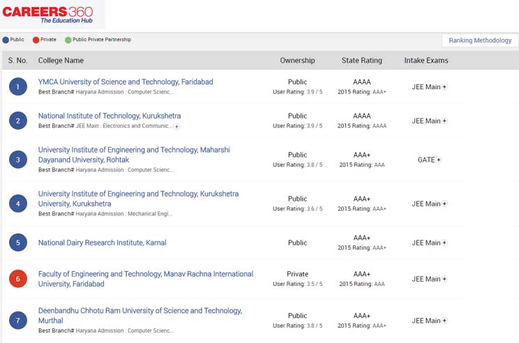Screen dimensions: 519x343
Task: Open National Dairy Research Institute, Karnal link
Action: tap(103, 243)
